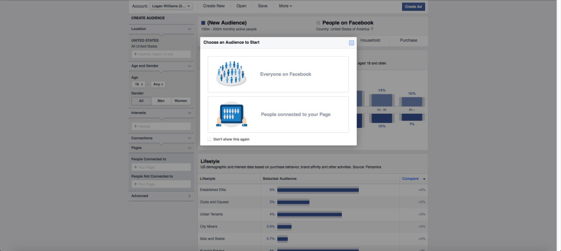Open the More dropdown menu

point(285,6)
